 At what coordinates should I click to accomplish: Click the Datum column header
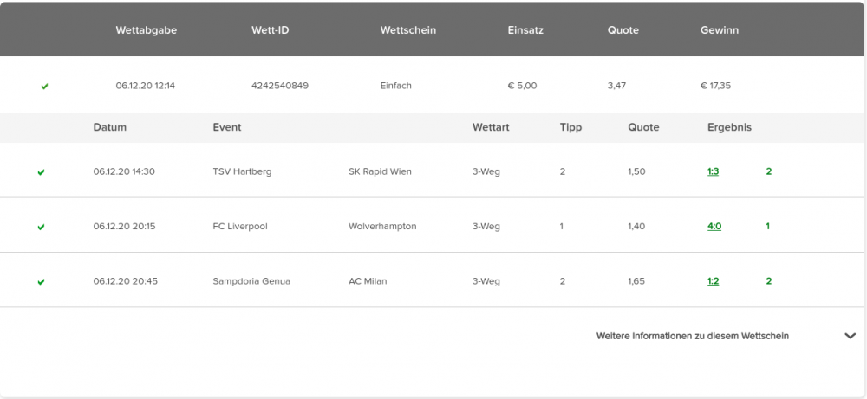(x=109, y=127)
